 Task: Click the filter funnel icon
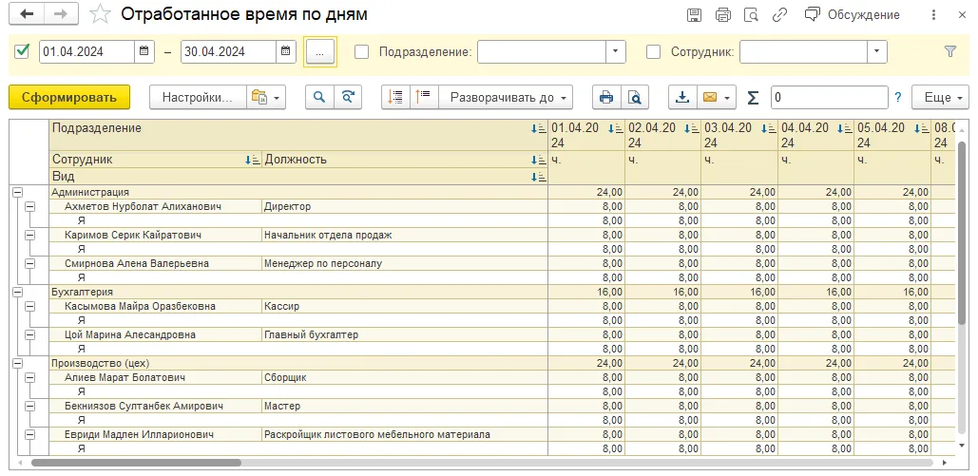(949, 51)
